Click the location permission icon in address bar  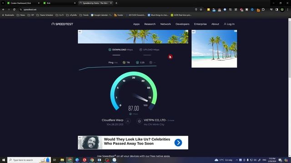coord(196,10)
